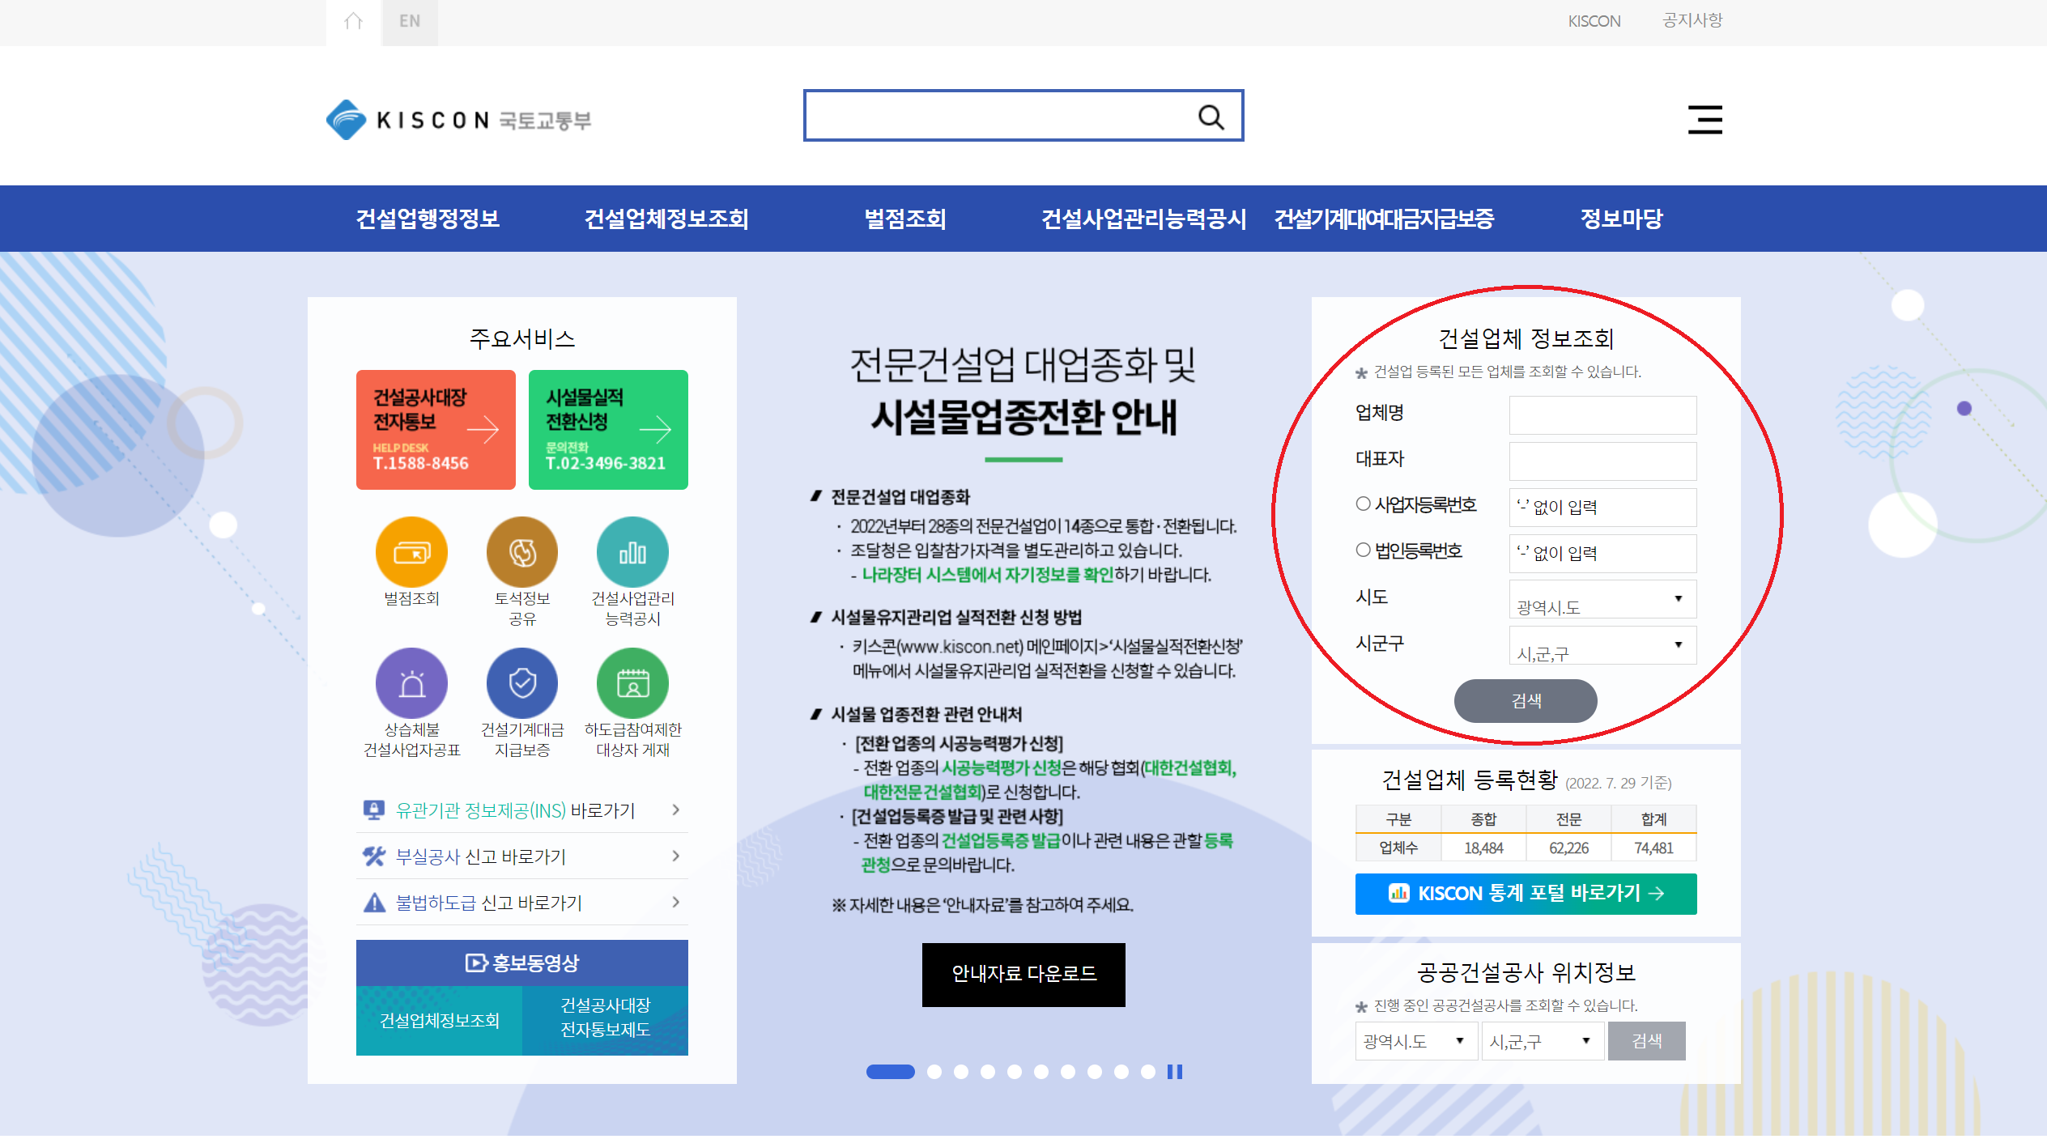Click 검색 button in 공공건설공사 위치정보
2047x1139 pixels.
[1646, 1041]
